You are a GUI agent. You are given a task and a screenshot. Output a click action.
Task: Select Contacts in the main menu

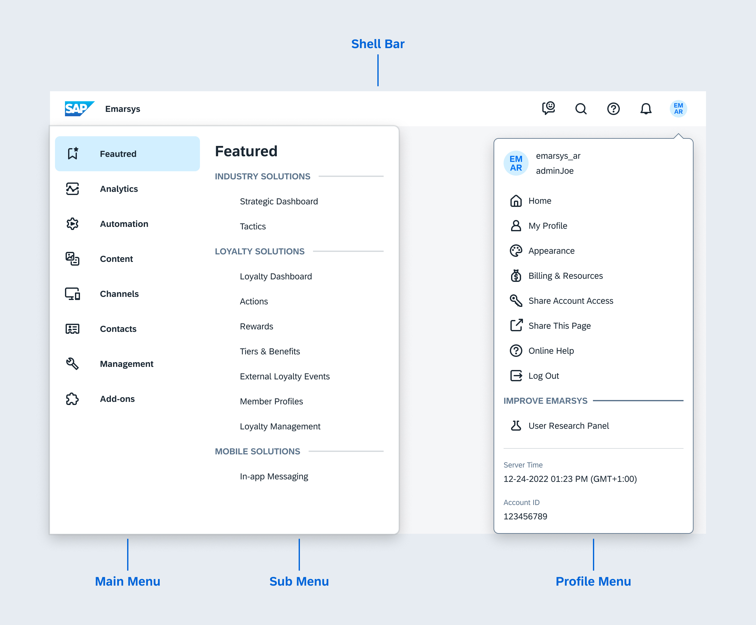point(118,329)
